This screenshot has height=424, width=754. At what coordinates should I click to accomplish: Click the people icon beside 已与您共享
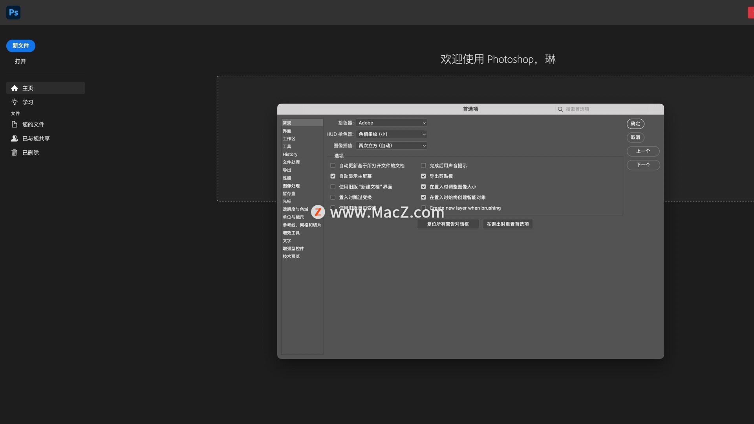[15, 139]
